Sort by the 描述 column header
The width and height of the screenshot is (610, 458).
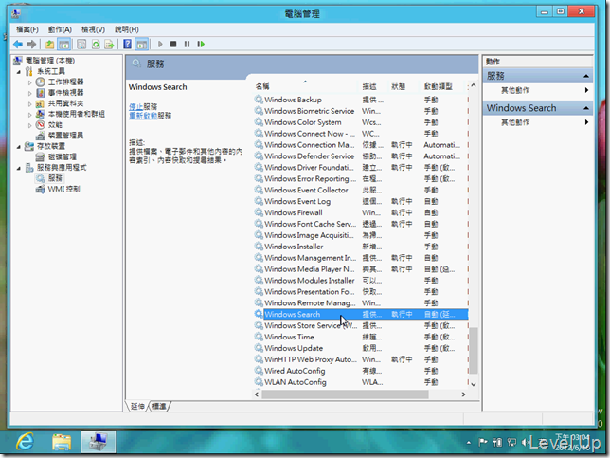[x=372, y=86]
